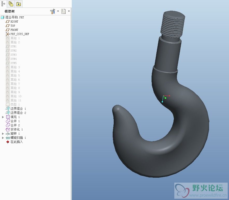Click the 旋转 1 revolve icon

point(8,134)
